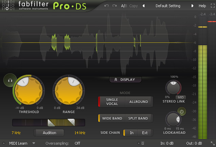Load next preset with right arrow

(x=192, y=6)
